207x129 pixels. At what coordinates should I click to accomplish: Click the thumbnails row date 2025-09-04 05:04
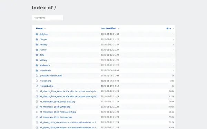click(x=110, y=71)
